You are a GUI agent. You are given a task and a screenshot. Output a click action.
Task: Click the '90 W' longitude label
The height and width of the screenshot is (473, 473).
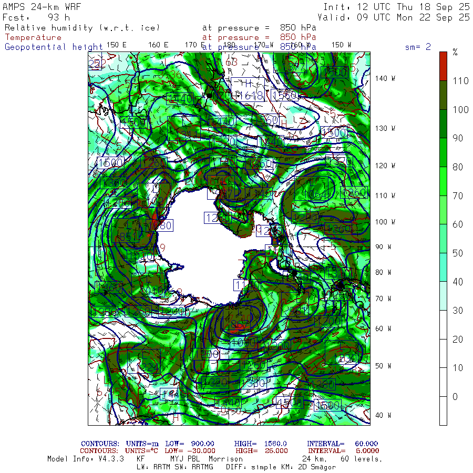click(x=383, y=247)
